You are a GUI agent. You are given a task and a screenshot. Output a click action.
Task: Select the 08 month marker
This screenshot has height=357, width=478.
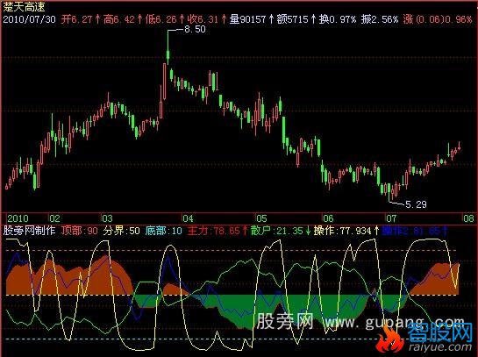469,218
